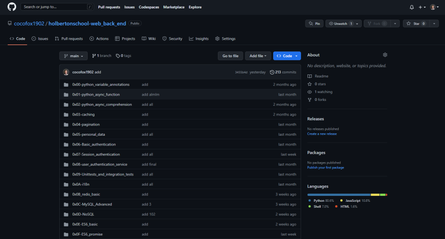Open the main branch selector

click(73, 56)
